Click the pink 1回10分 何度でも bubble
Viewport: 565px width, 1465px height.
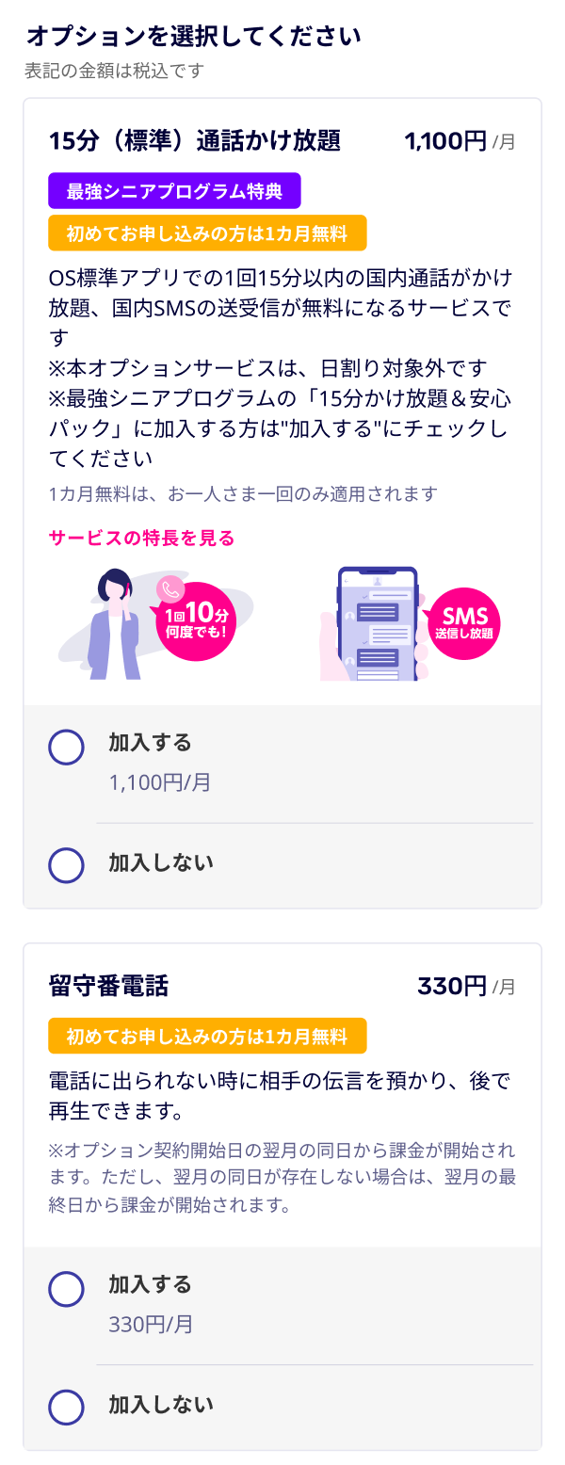pos(197,620)
